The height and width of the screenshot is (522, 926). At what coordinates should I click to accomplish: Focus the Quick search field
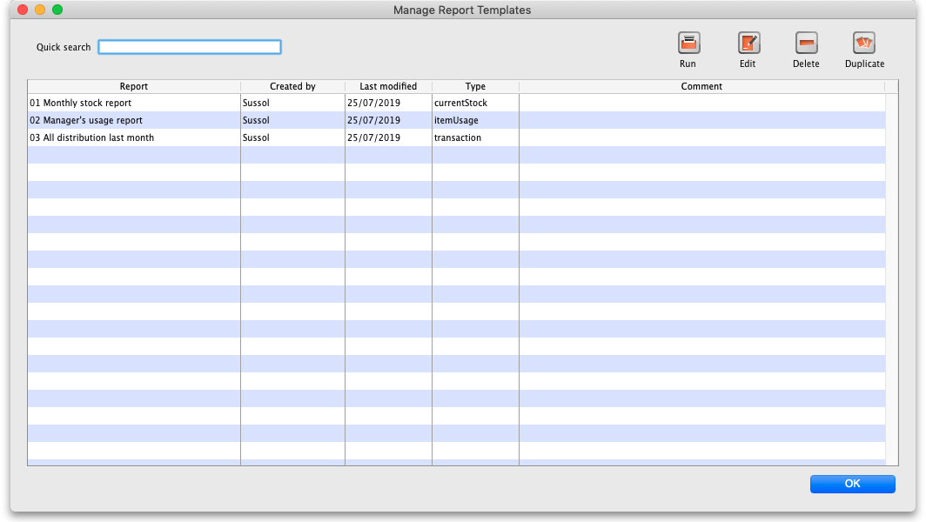(190, 47)
